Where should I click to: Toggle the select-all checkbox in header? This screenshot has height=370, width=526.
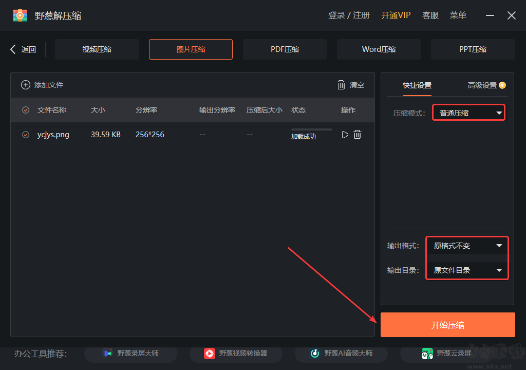tap(26, 110)
